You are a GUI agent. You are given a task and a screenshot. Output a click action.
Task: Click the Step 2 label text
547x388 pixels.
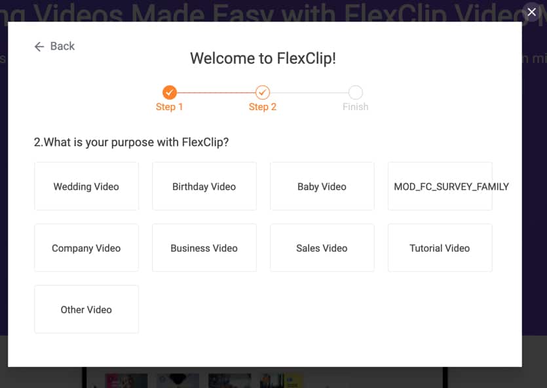[x=262, y=106]
